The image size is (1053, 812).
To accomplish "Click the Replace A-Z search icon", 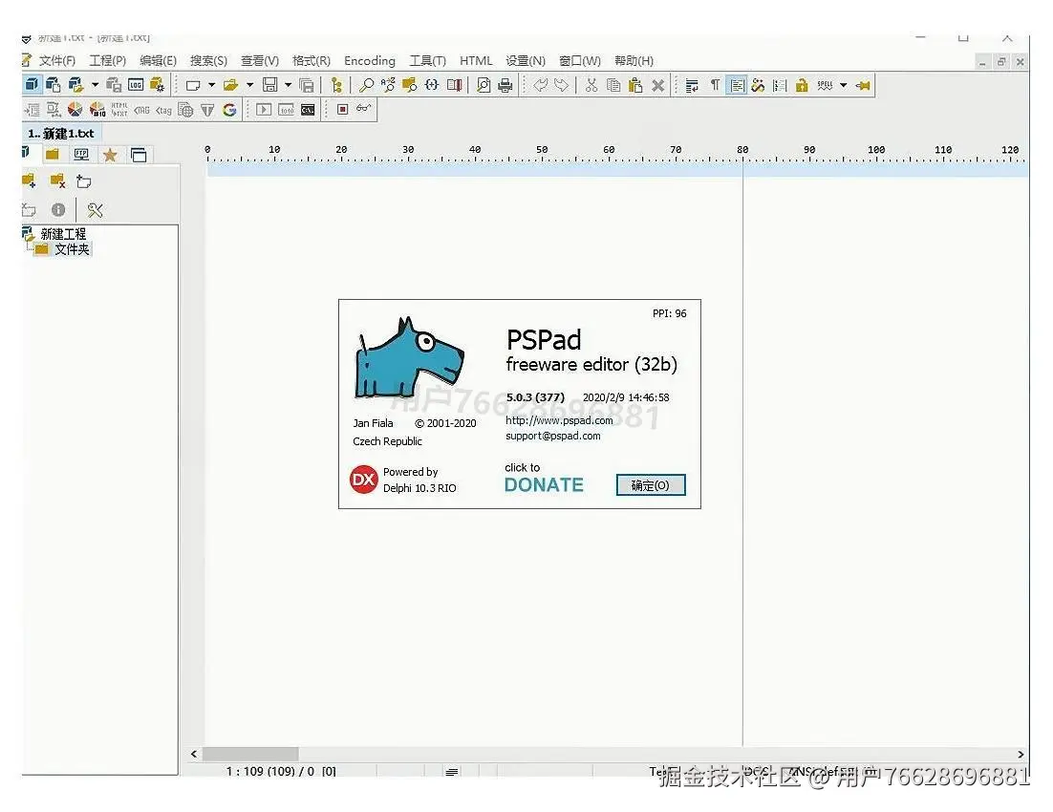I will click(388, 85).
